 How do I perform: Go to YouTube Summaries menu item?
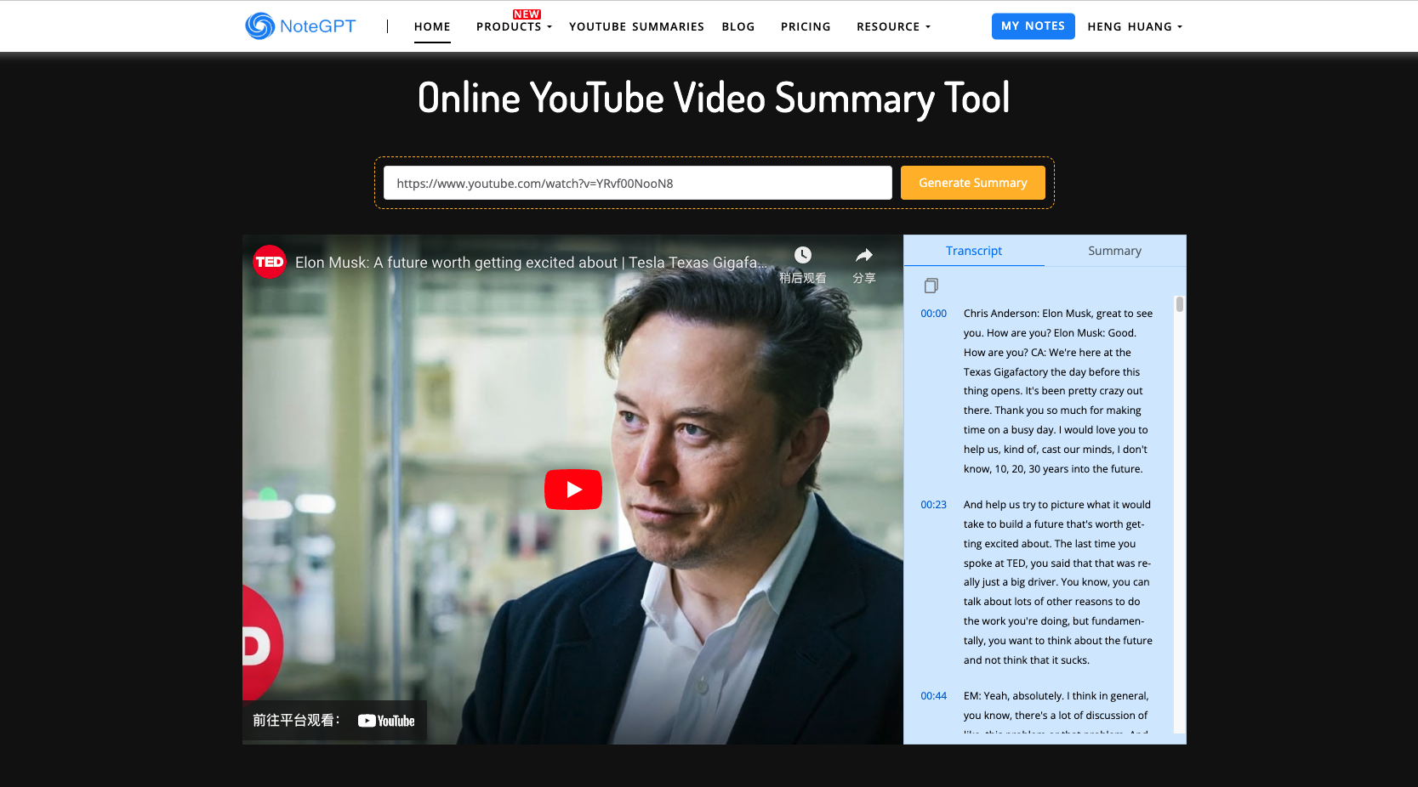[x=636, y=26]
